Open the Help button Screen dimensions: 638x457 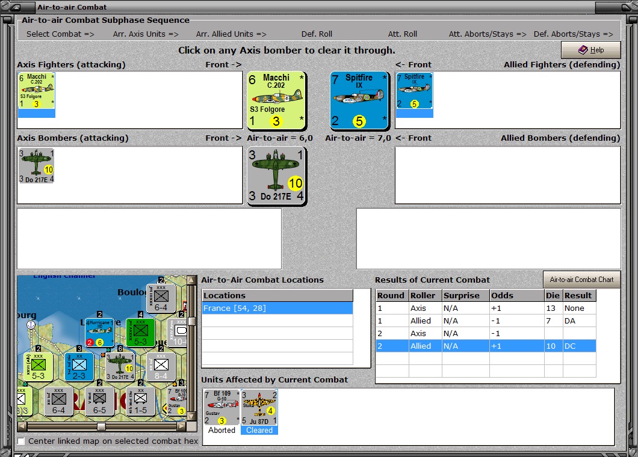pyautogui.click(x=591, y=49)
